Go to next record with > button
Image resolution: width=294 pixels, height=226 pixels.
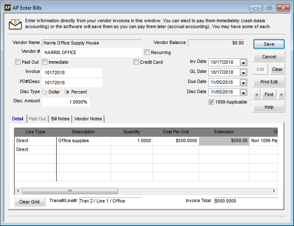[281, 95]
